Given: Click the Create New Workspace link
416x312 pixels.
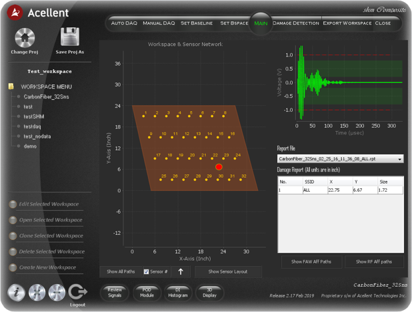Looking at the screenshot, I should (47, 267).
